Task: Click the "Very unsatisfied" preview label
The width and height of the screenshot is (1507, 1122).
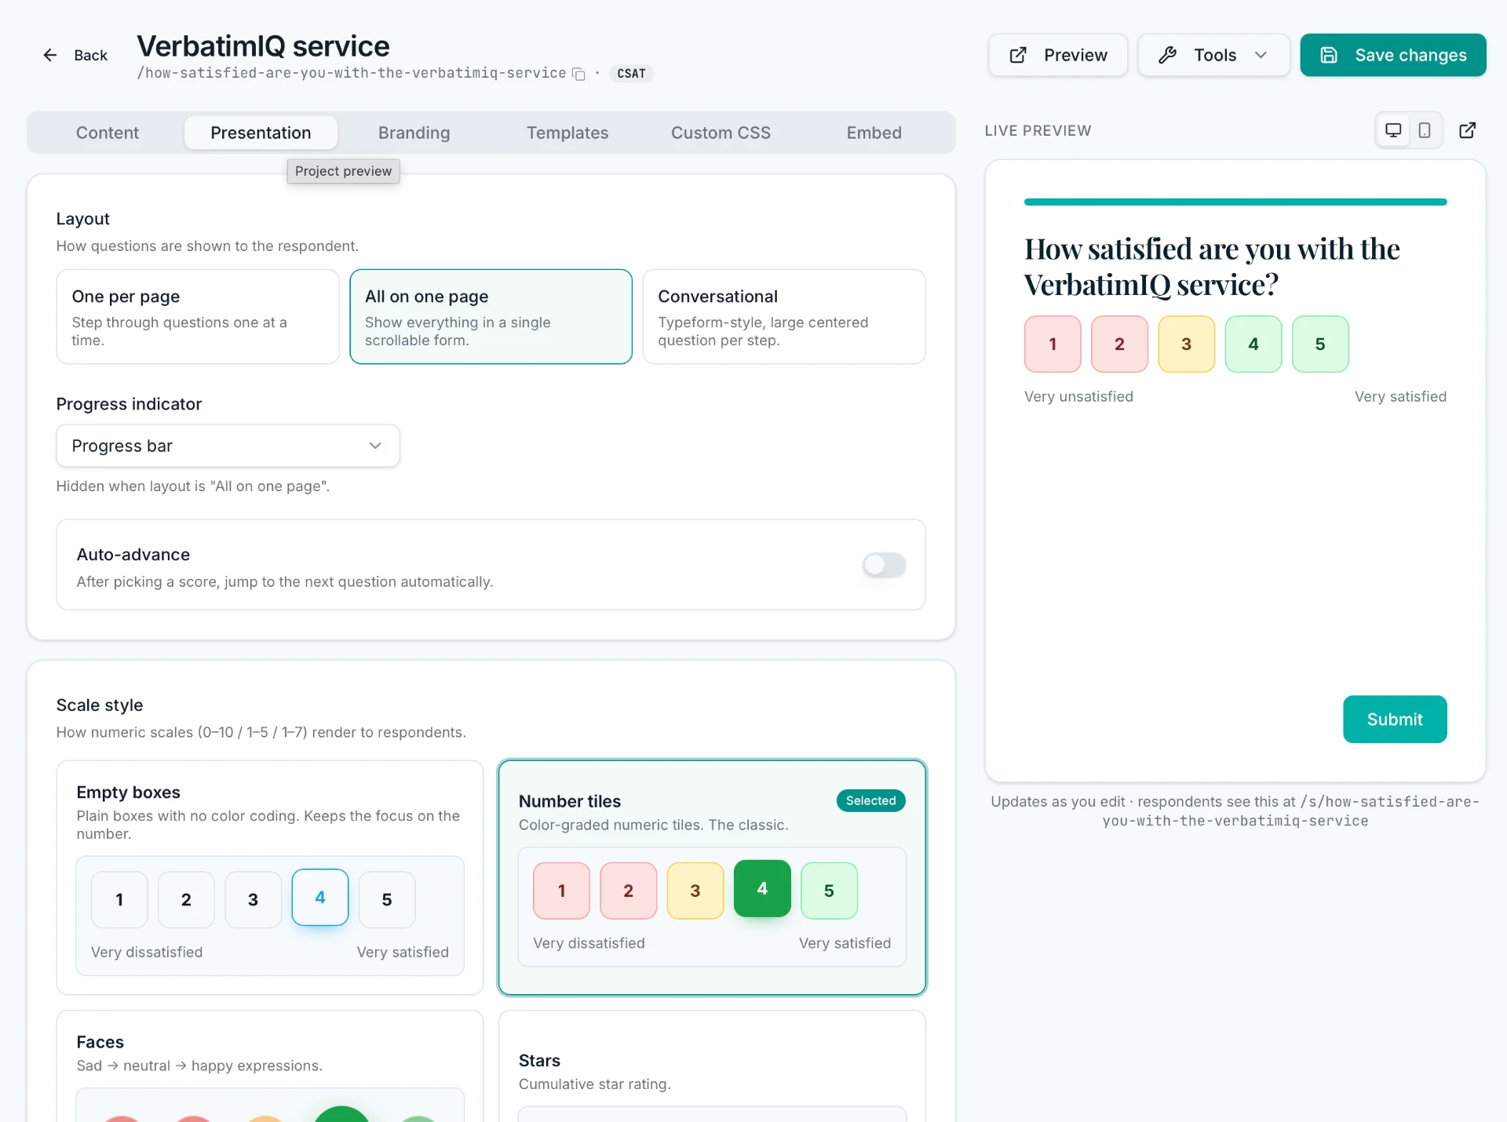Action: [1078, 397]
